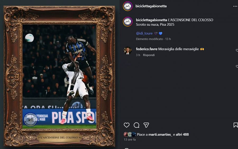Save the post with the bookmark icon
Viewport: 238px width, 149px height.
coord(236,125)
